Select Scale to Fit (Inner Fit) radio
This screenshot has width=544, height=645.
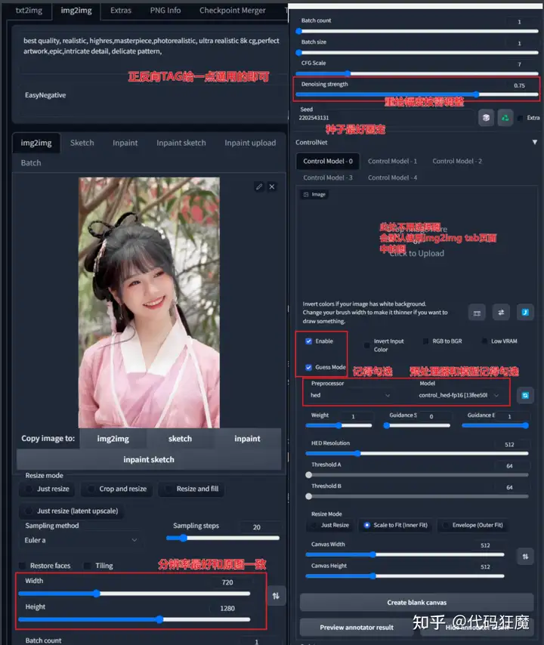[395, 526]
